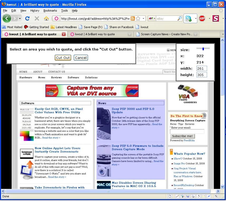Open the Help menu
This screenshot has height=201, width=226.
[x=75, y=11]
